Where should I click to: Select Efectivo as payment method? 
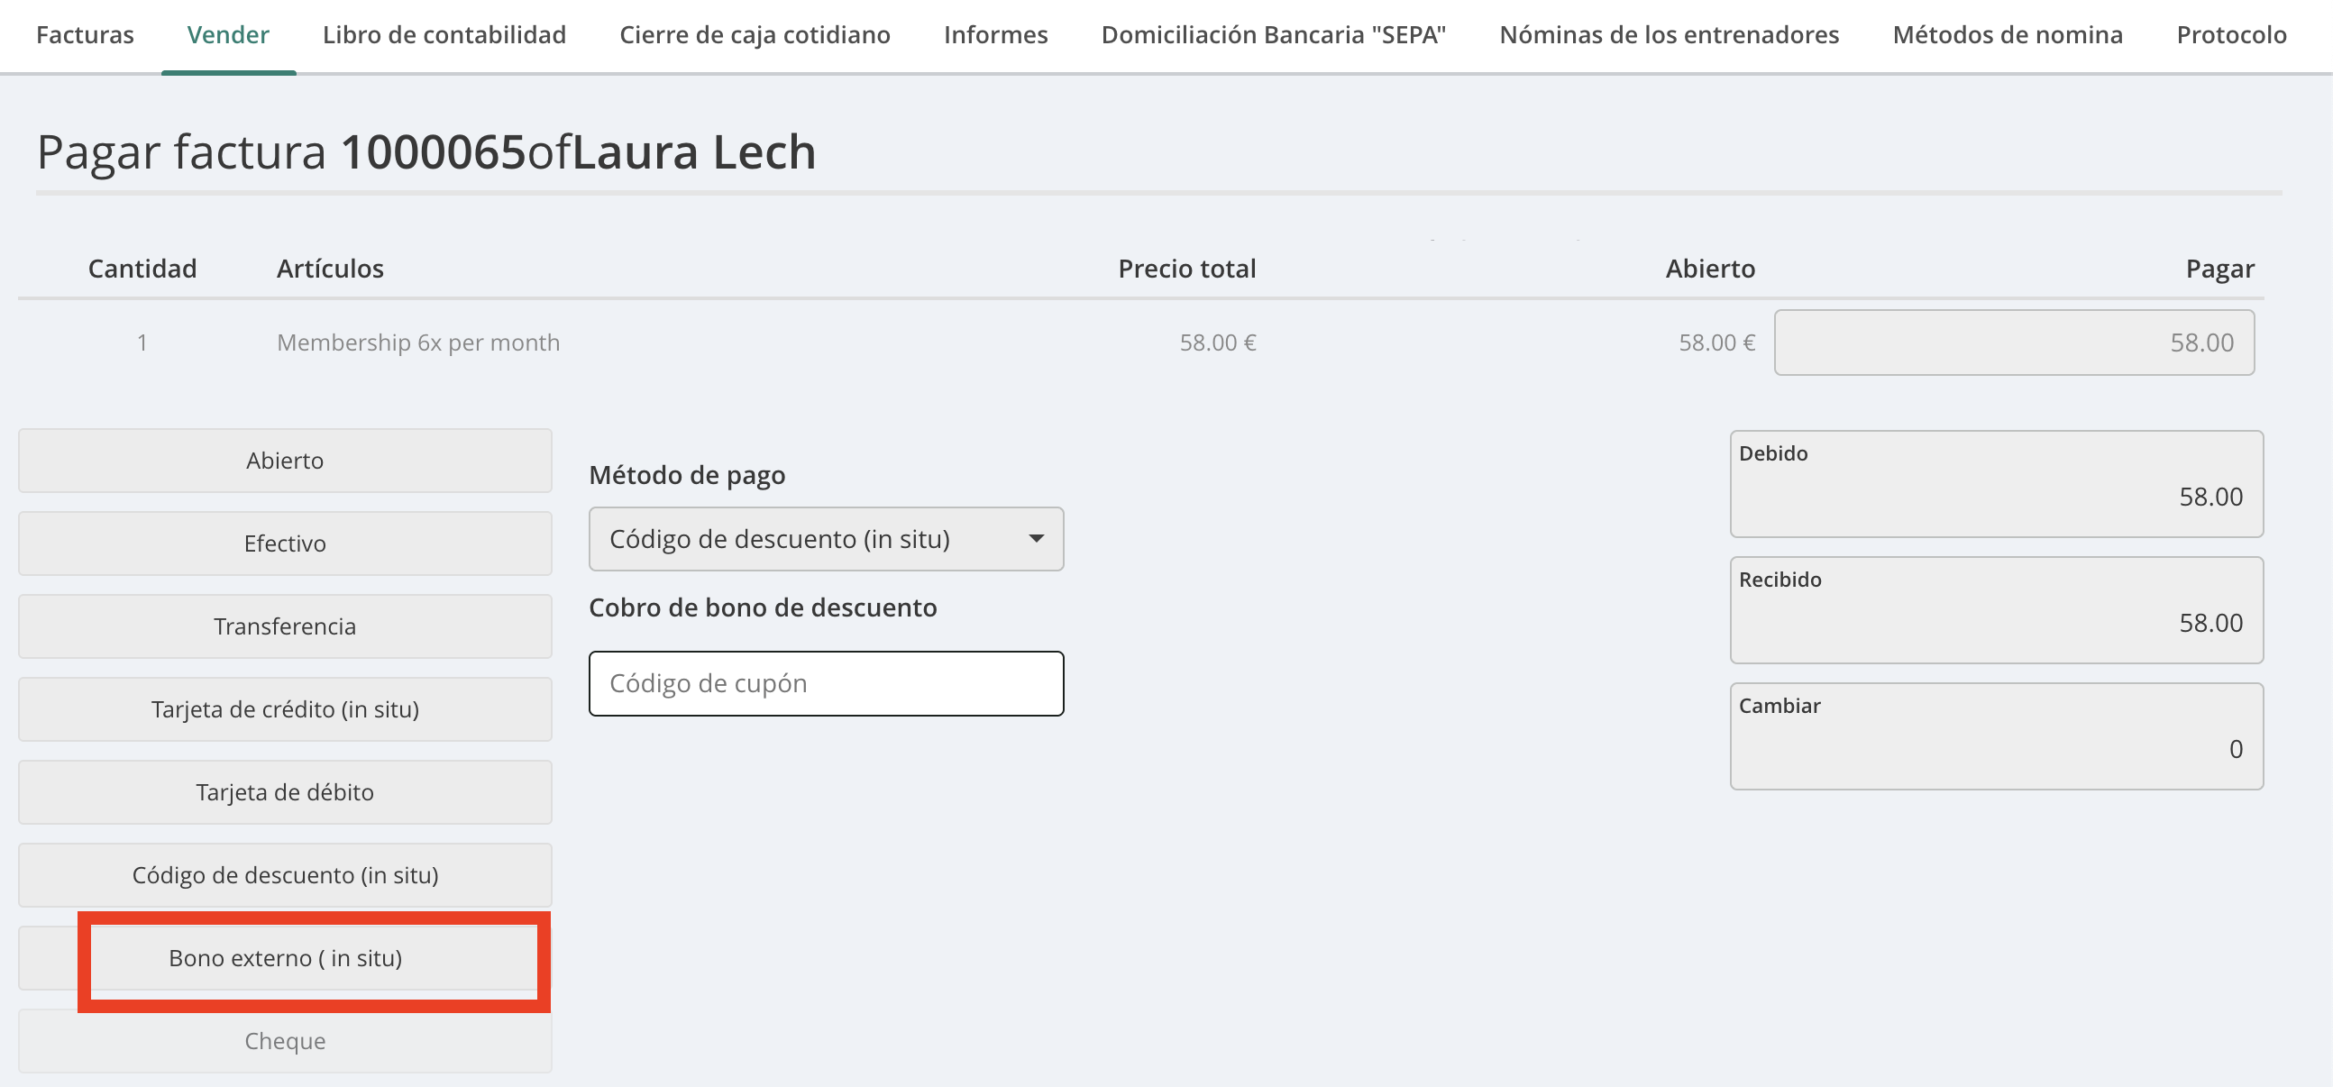coord(285,543)
